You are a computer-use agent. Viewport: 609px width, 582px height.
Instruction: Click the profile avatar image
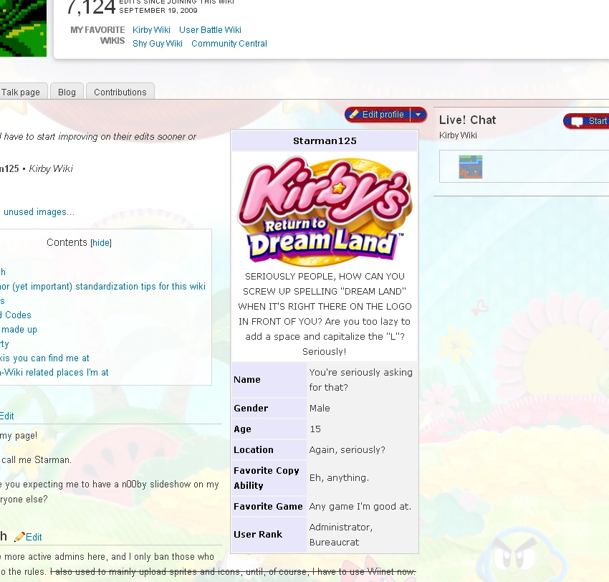[24, 28]
